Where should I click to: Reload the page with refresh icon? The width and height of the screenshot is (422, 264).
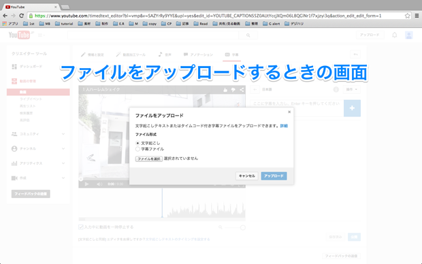point(22,16)
